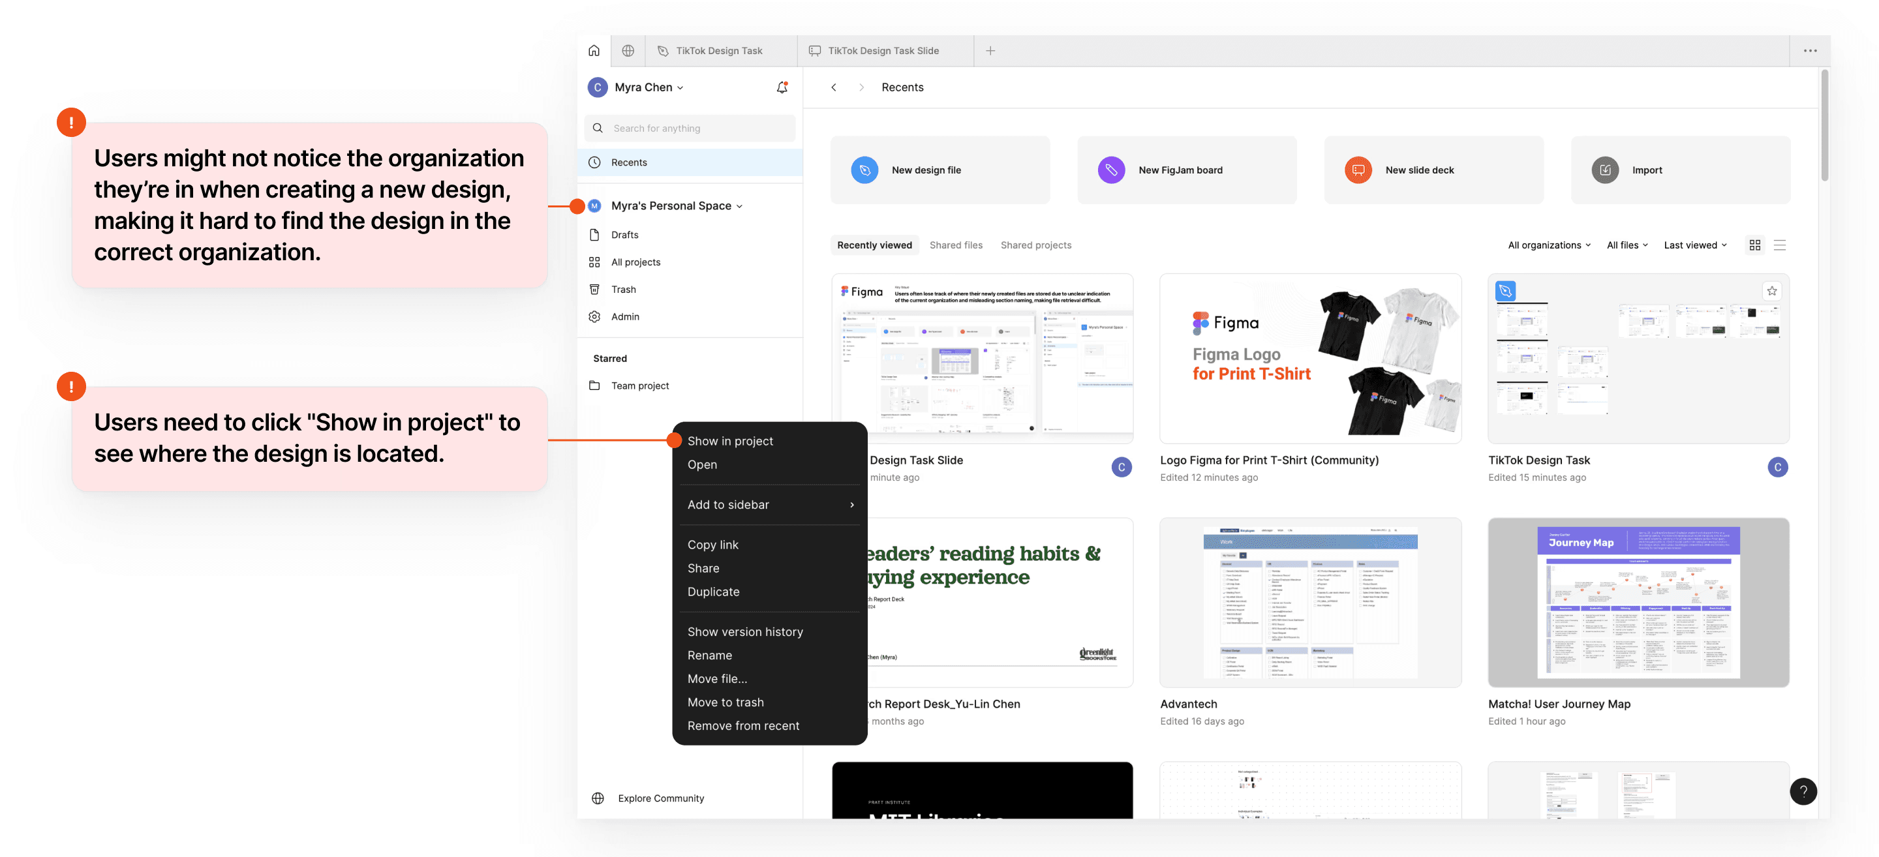Viewport: 1879px width, 857px height.
Task: Switch to grid view layout
Action: coord(1754,245)
